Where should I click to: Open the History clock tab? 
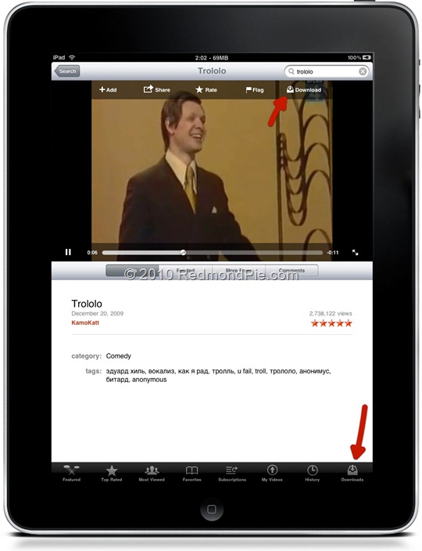click(x=313, y=473)
